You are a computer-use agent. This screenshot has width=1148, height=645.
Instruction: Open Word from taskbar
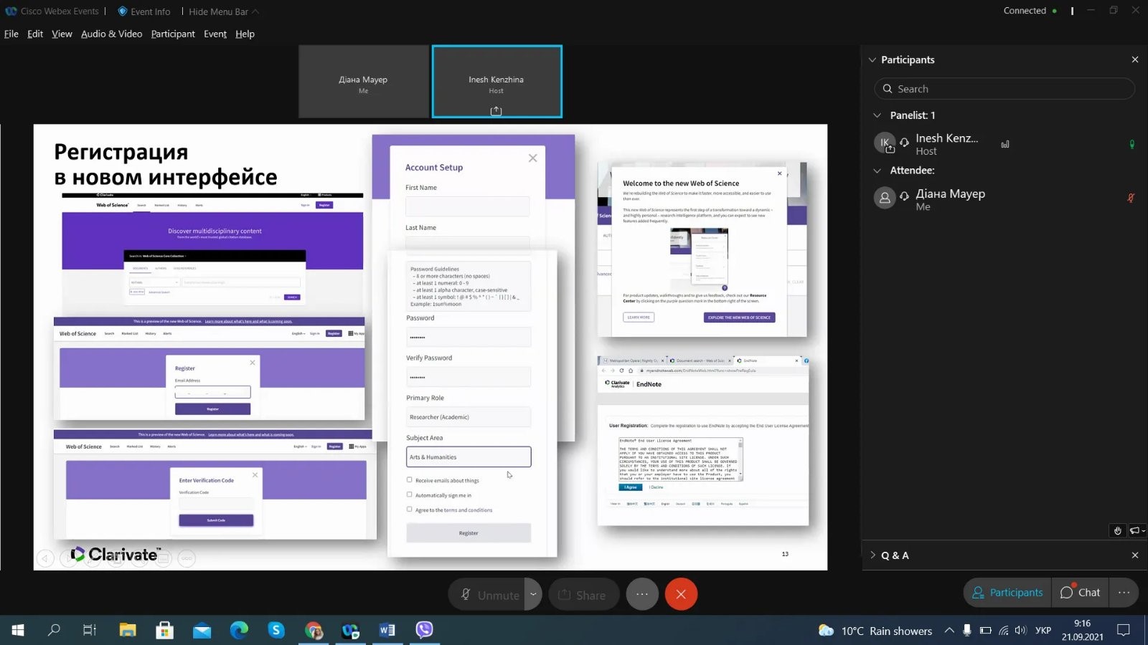coord(387,630)
